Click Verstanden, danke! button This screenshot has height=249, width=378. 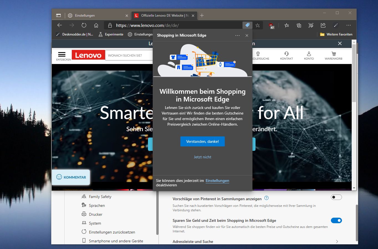pos(202,141)
